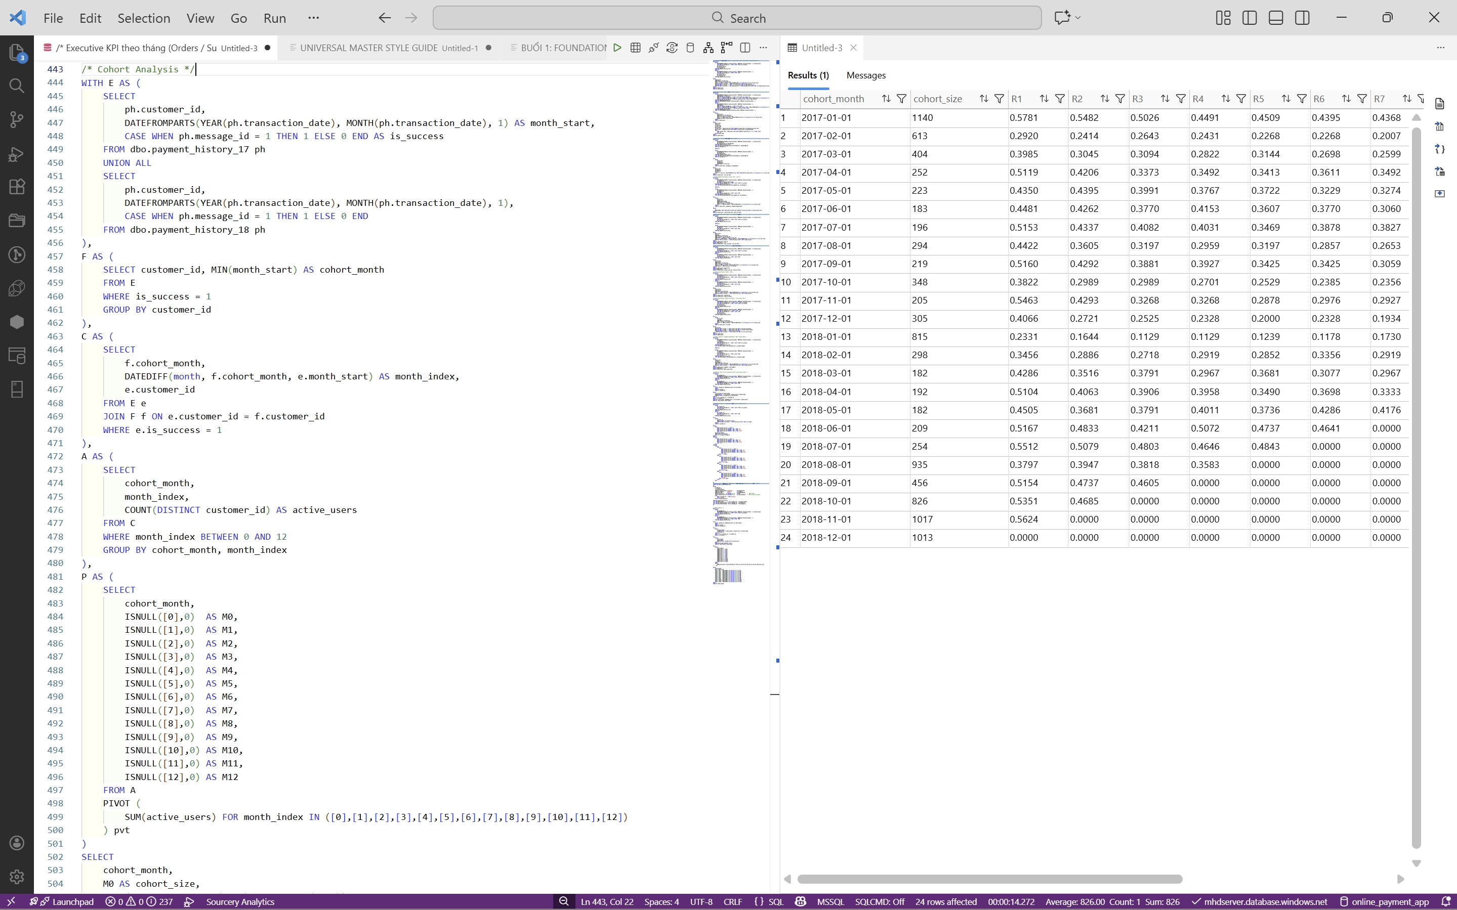Open the Search view in activity bar
1457x910 pixels.
(17, 85)
